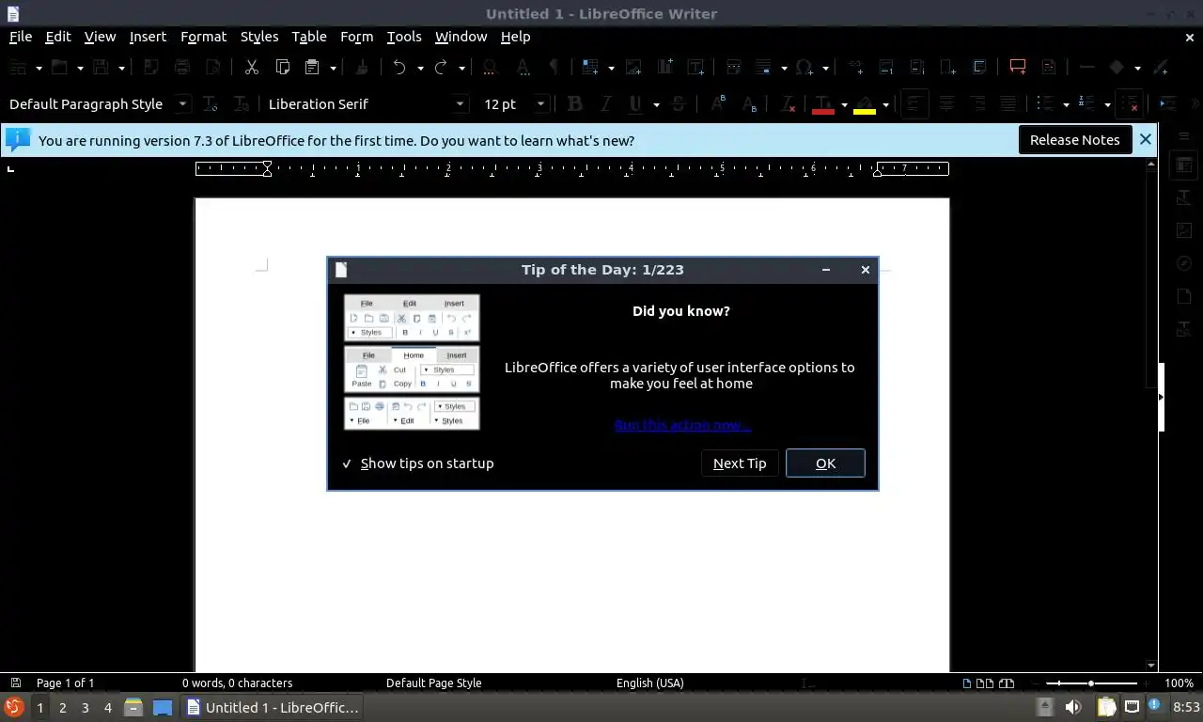Switch to workspace 2 in the taskbar
Viewport: 1203px width, 722px height.
coord(63,708)
